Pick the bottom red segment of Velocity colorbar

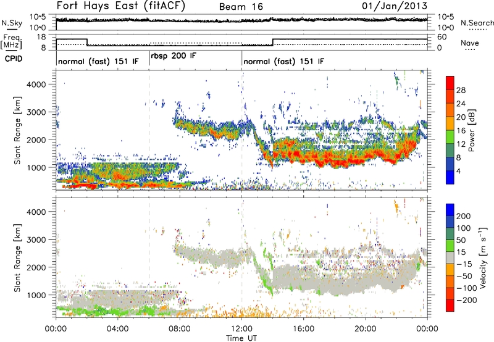450,306
